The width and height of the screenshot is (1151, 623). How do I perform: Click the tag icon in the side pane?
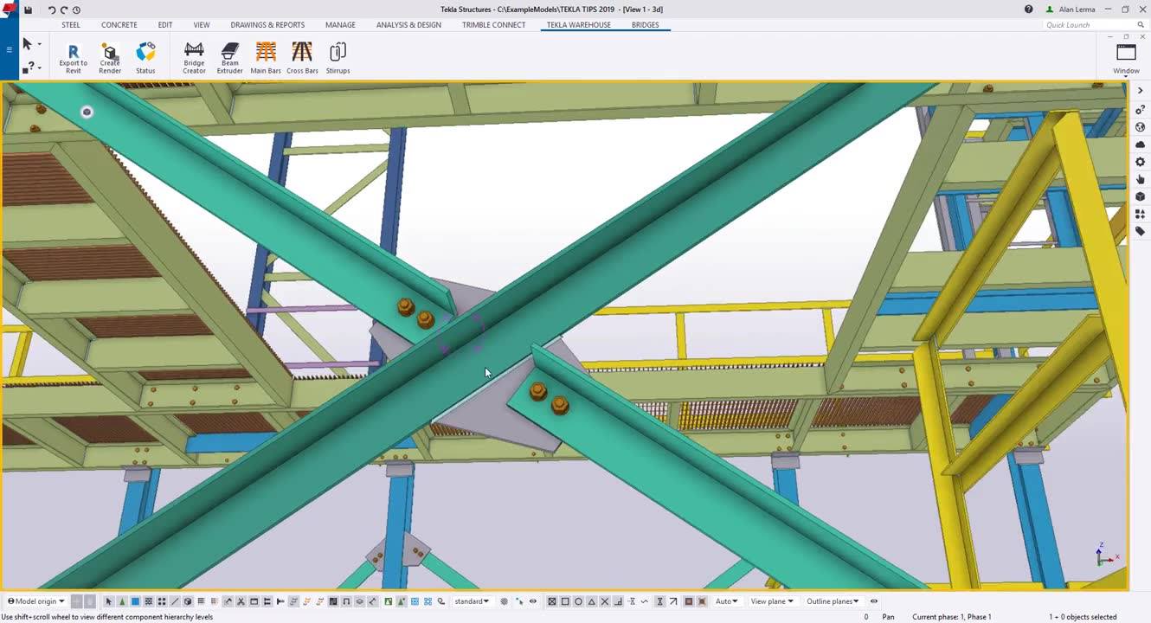(1140, 231)
